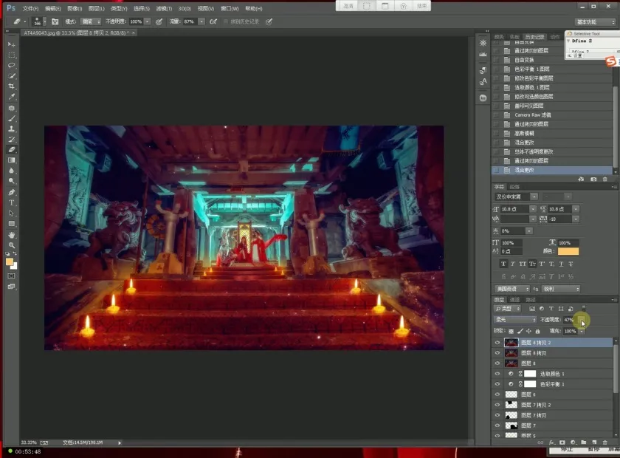
Task: Click the orange text color swatch
Action: click(x=568, y=252)
